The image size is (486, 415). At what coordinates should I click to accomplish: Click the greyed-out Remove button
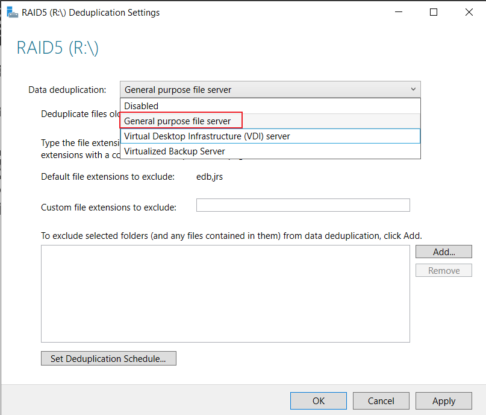point(444,270)
